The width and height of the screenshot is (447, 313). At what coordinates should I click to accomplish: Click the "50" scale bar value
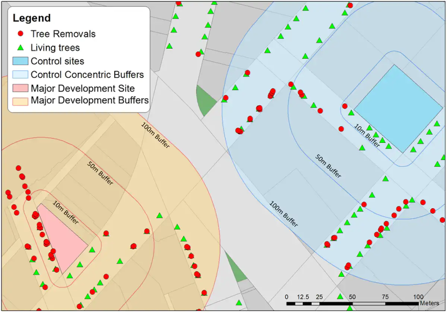pyautogui.click(x=352, y=297)
